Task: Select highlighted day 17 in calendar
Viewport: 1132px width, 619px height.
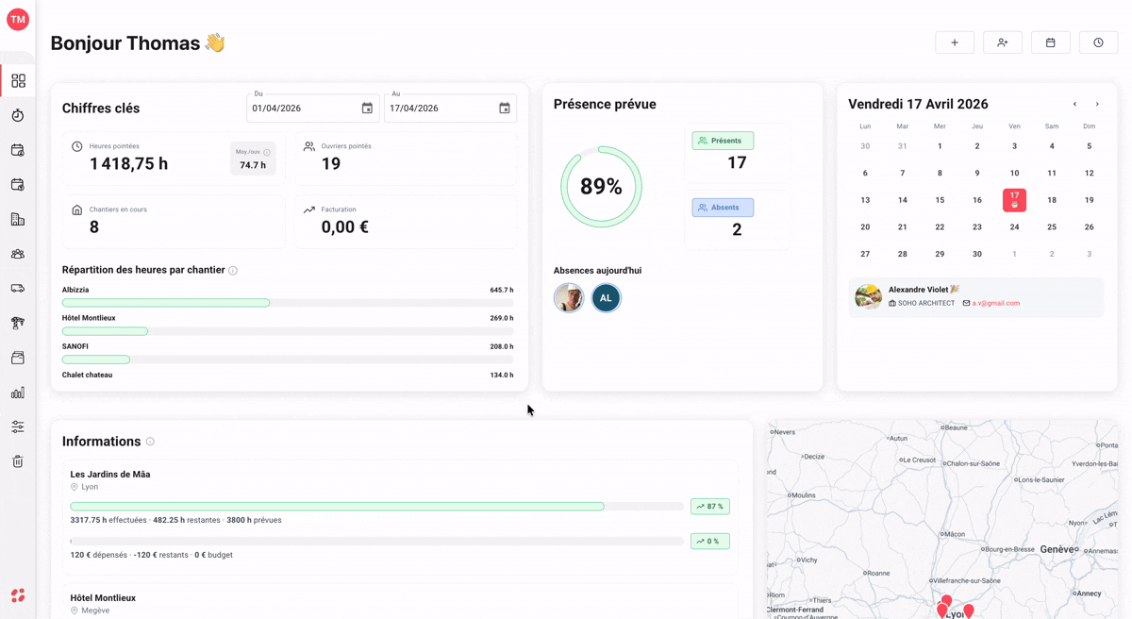Action: pyautogui.click(x=1014, y=199)
